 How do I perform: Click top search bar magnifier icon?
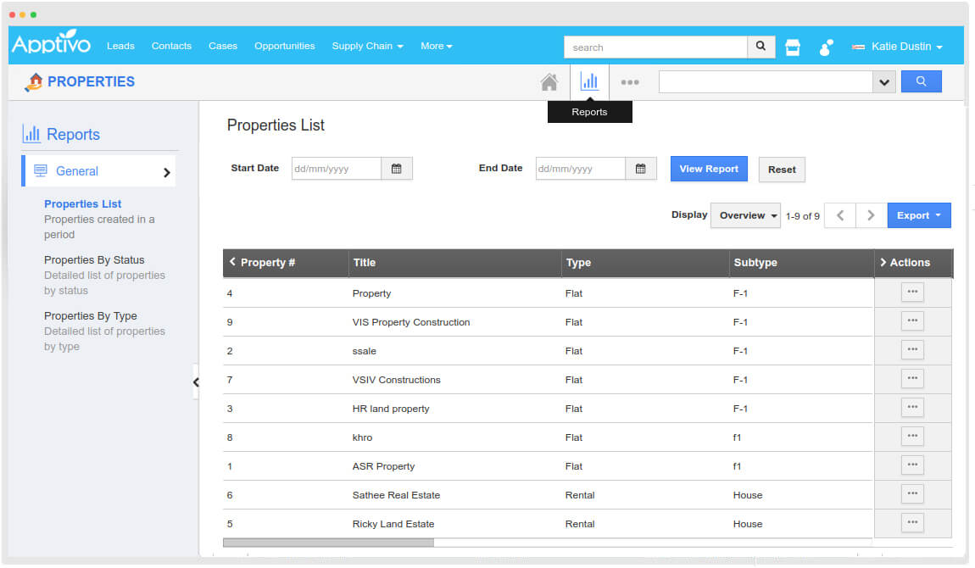point(760,47)
